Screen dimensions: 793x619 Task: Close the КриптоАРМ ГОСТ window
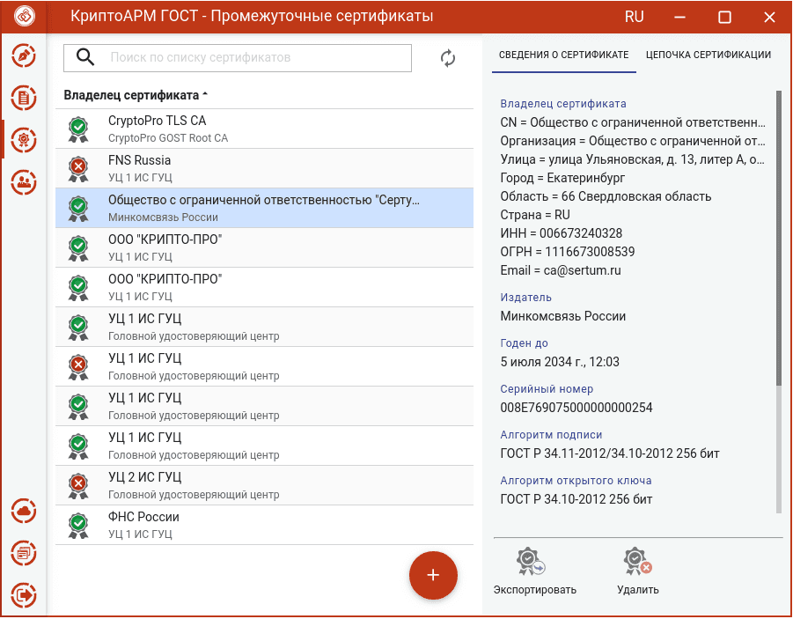pyautogui.click(x=769, y=18)
